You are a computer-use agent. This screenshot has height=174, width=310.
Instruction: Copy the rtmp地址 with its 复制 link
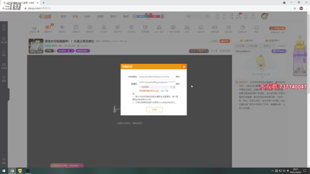[178, 77]
